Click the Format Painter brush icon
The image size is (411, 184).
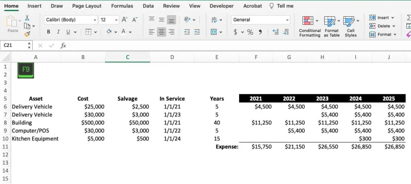coord(27,34)
